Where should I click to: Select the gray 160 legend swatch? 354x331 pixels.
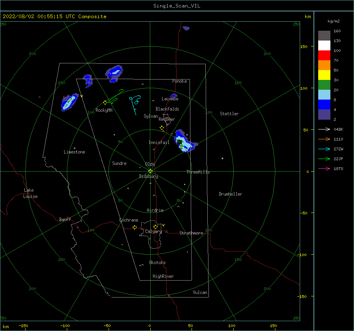[324, 35]
